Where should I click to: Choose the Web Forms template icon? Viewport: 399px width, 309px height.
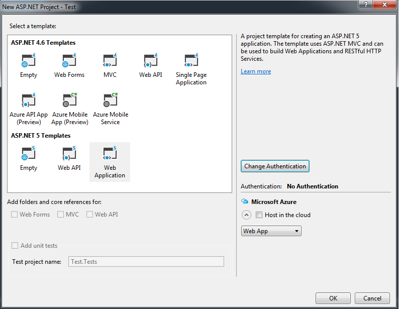[69, 60]
